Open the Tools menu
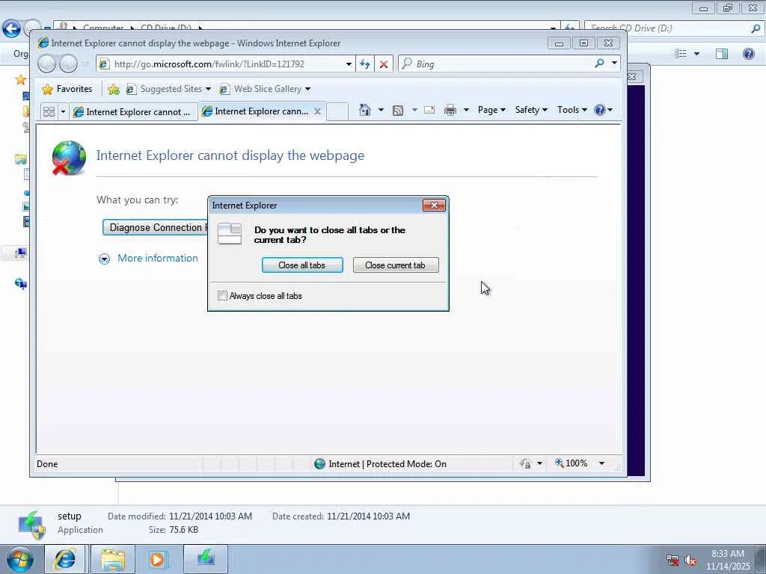This screenshot has height=574, width=766. click(x=572, y=110)
